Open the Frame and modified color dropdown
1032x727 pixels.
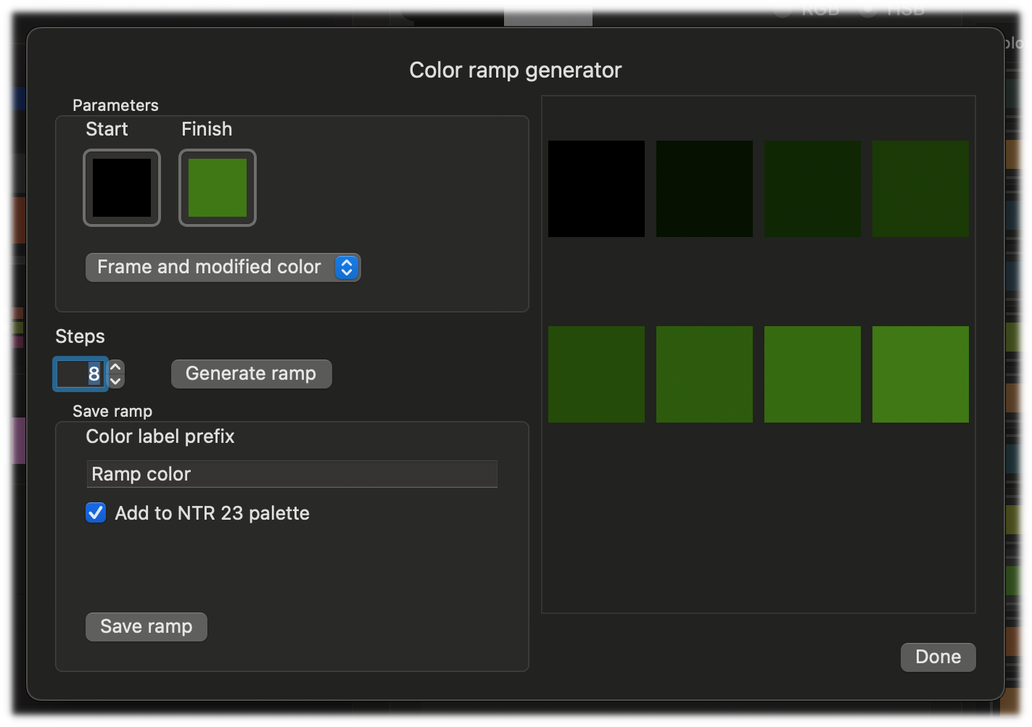tap(223, 267)
